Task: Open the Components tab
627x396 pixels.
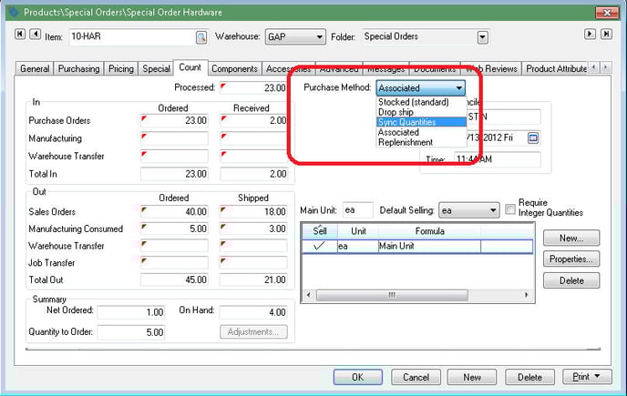Action: (234, 69)
